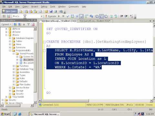The image size is (155, 116).
Task: Expand the Database Diagrams folder
Action: [x=10, y=38]
